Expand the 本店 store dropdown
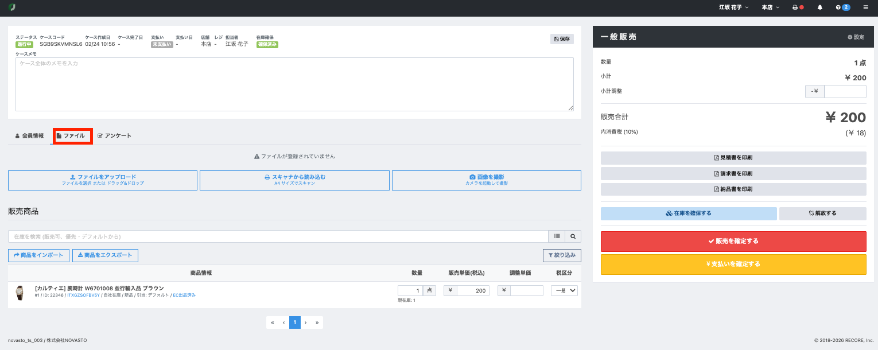This screenshot has height=350, width=878. pos(770,7)
